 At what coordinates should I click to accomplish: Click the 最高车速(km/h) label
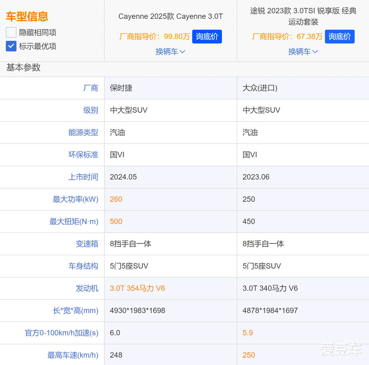point(73,355)
